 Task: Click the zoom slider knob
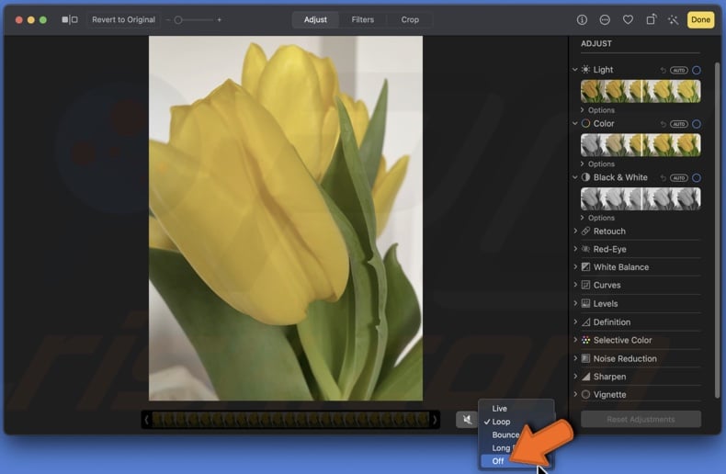pyautogui.click(x=177, y=20)
